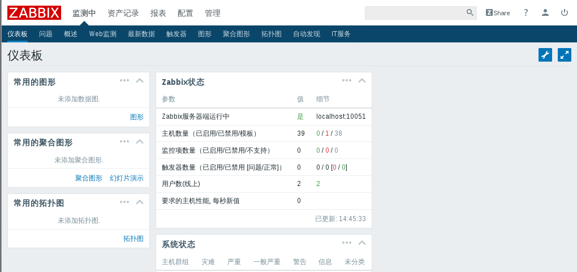The width and height of the screenshot is (577, 272).
Task: Click the 警告 column header
Action: coord(300,262)
